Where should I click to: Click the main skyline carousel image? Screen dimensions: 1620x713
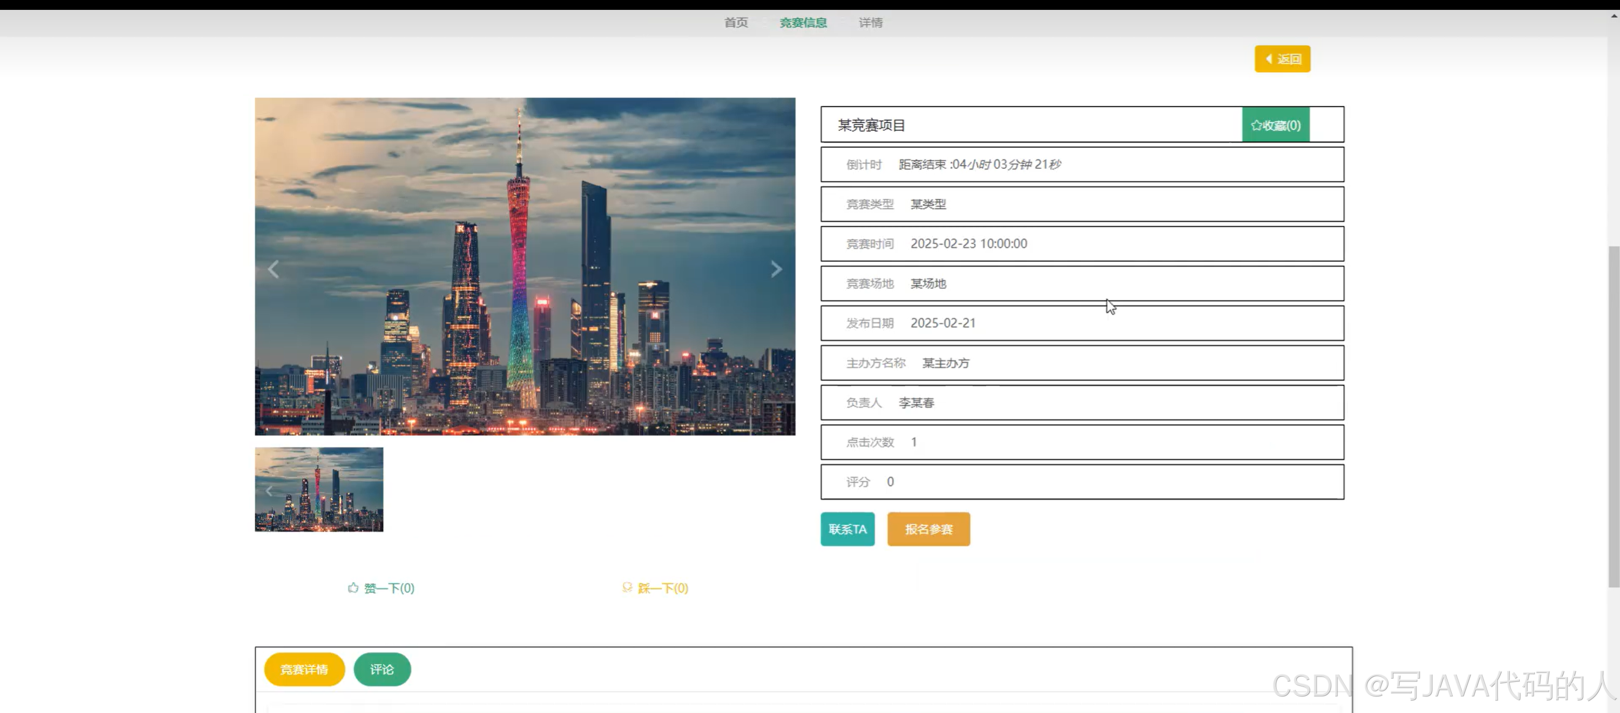524,266
